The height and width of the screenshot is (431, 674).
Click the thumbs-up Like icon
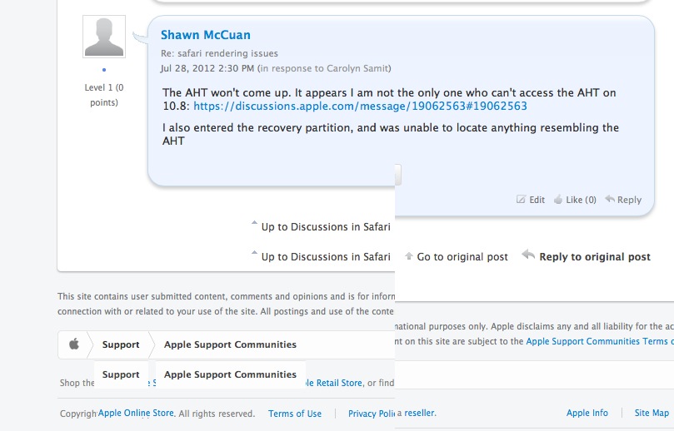click(x=558, y=200)
